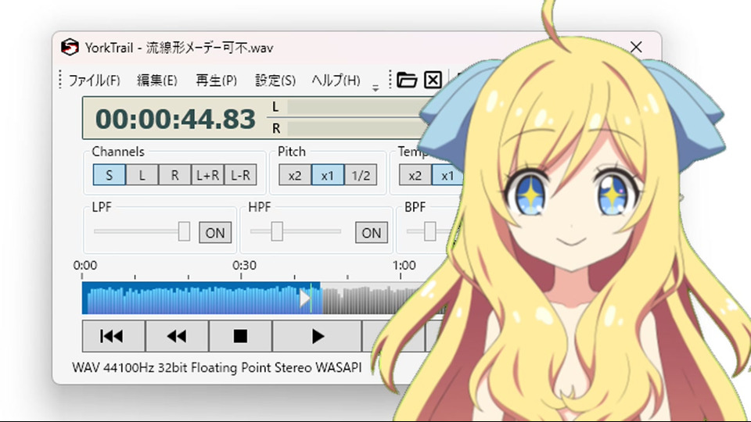The height and width of the screenshot is (422, 751).
Task: Set pitch to x2
Action: (x=295, y=175)
